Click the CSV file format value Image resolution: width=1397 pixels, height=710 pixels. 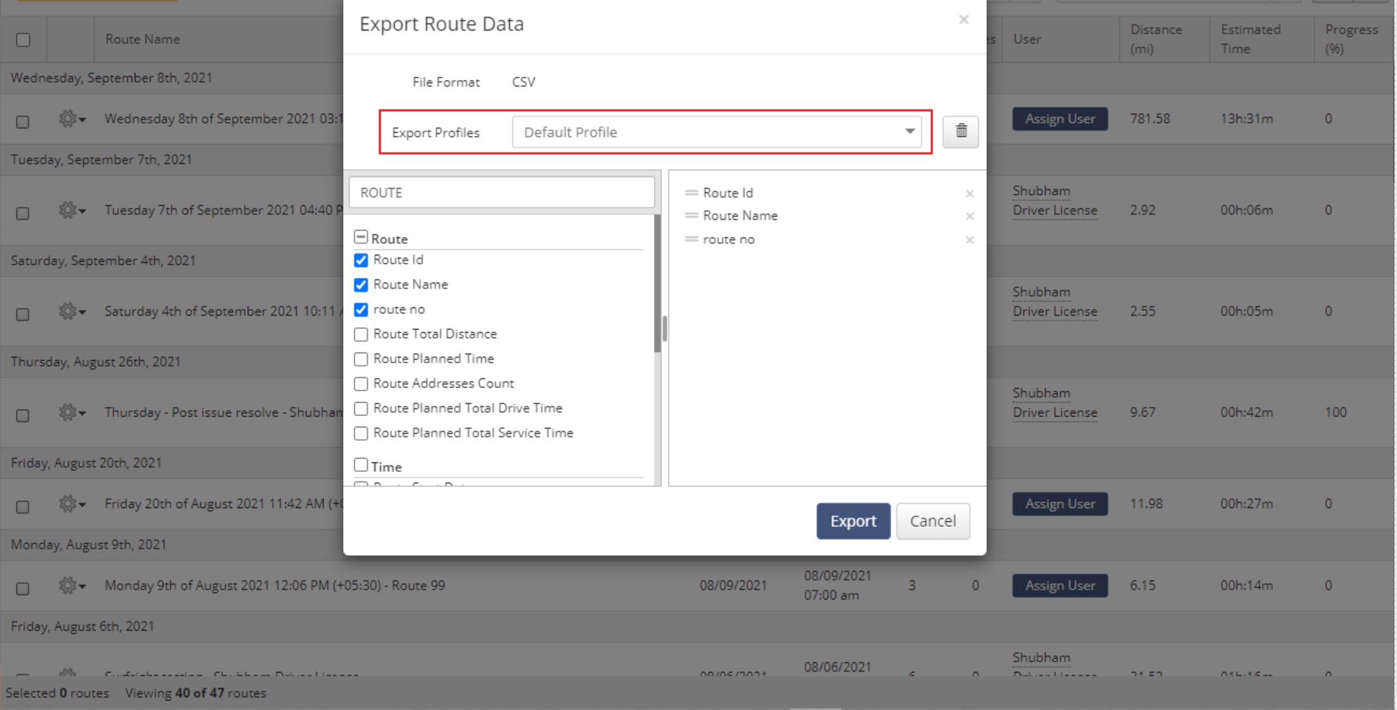[x=523, y=82]
